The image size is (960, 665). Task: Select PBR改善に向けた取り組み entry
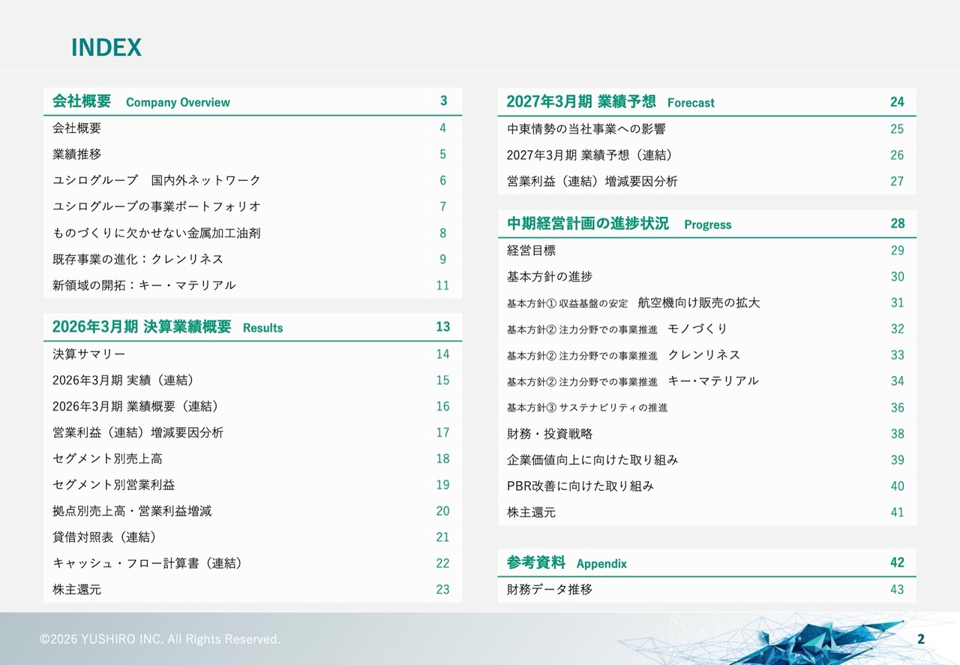[706, 486]
